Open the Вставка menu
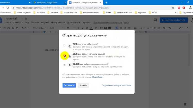This screenshot has height=108, width=193. [x=35, y=23]
